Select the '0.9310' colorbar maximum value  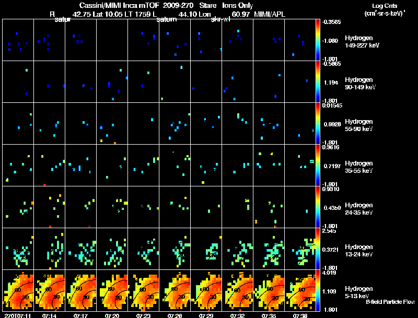(x=331, y=189)
